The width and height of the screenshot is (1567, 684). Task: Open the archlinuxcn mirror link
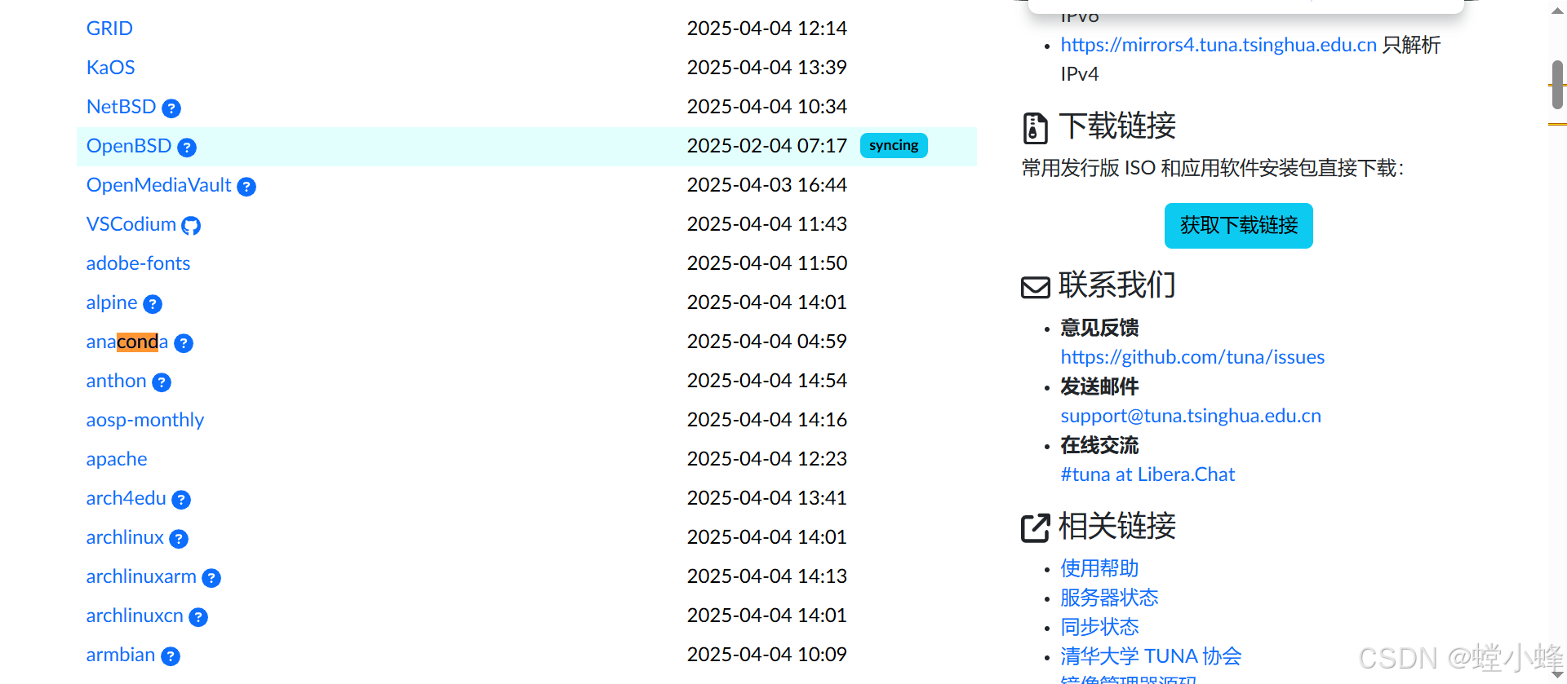[x=135, y=616]
